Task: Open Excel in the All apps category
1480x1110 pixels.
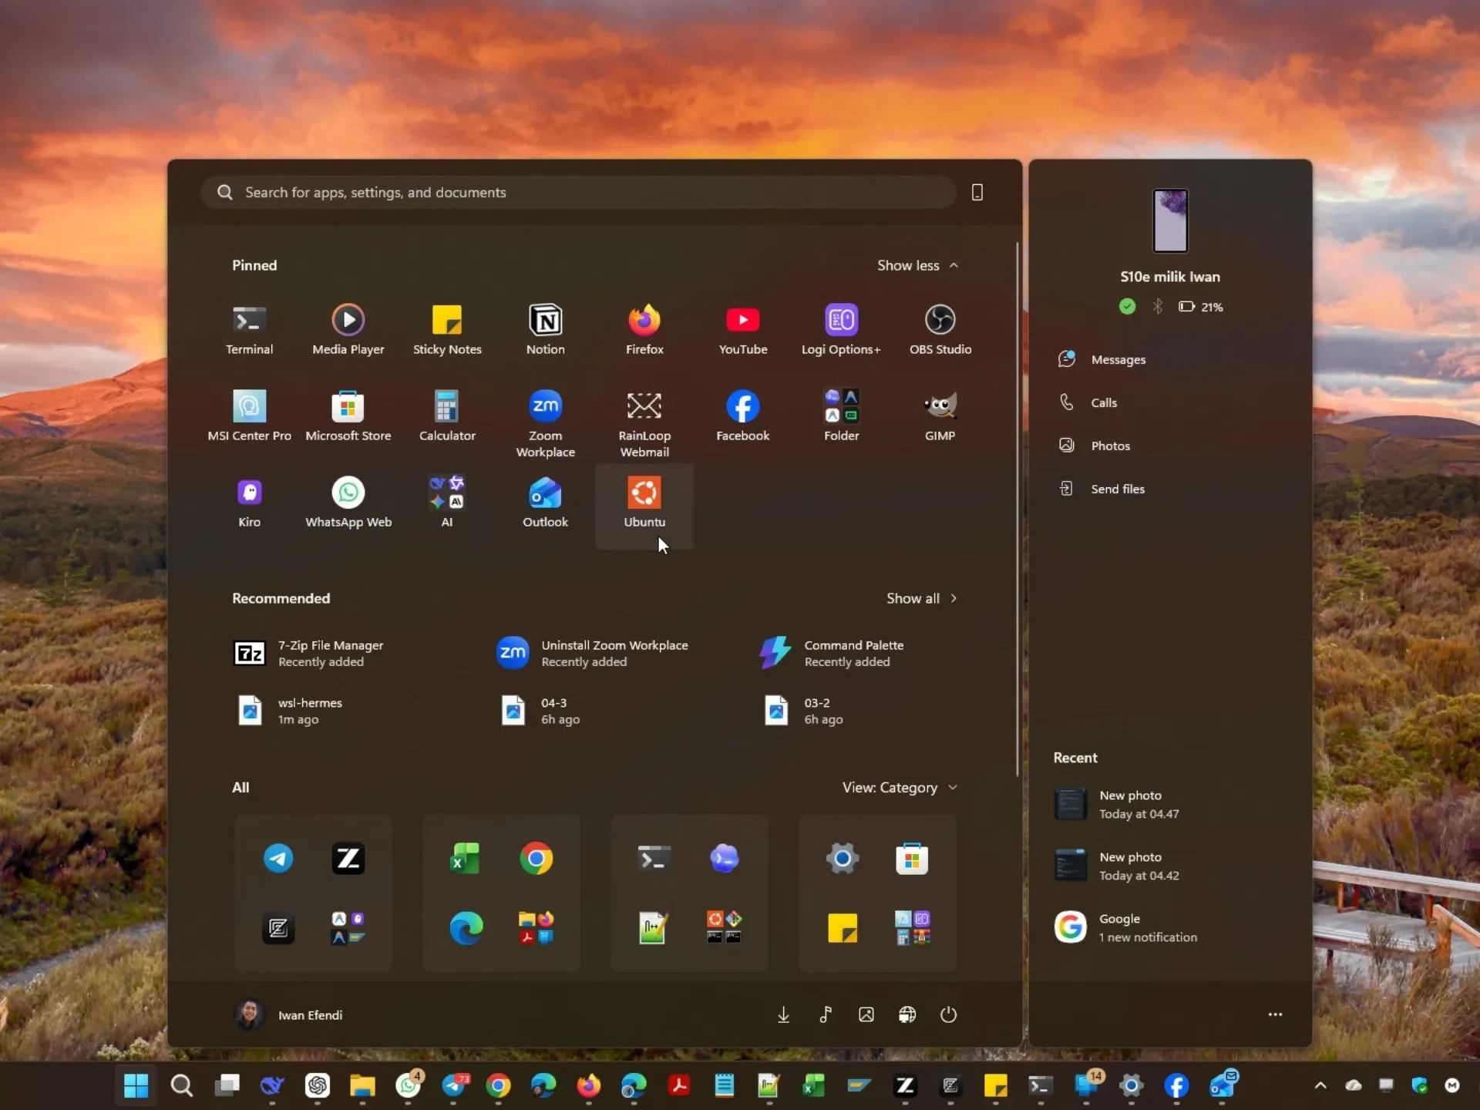Action: (x=466, y=858)
